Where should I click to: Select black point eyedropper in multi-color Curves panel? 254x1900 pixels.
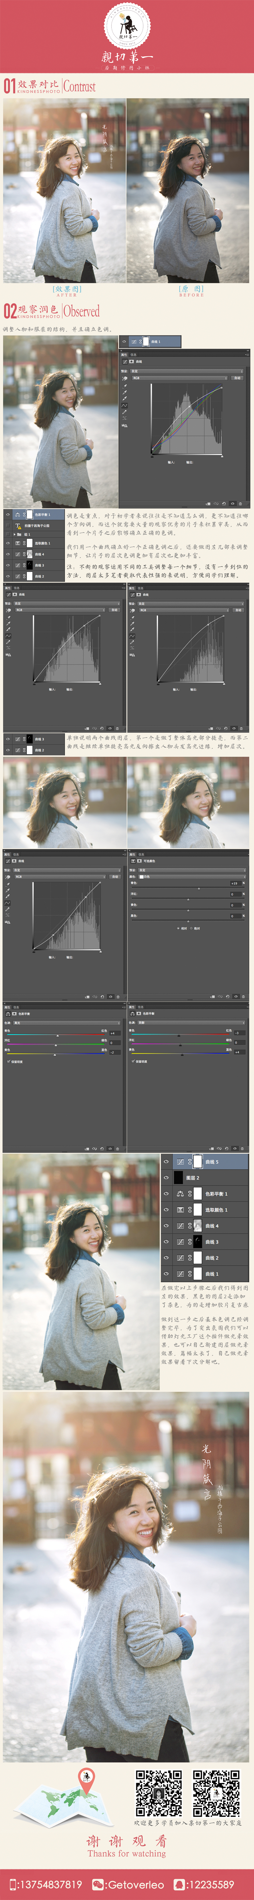(x=124, y=386)
